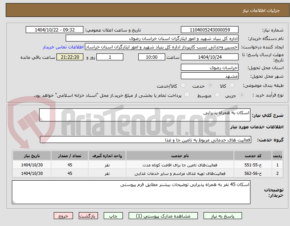Click the quantity 45 cell in row 2
The height and width of the screenshot is (226, 290).
(70, 173)
